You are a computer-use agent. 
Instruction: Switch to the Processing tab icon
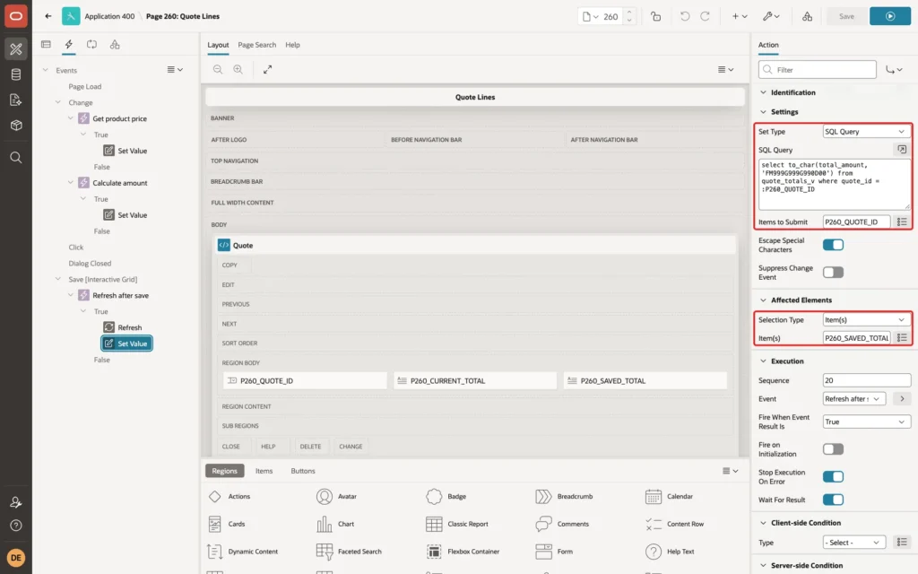[92, 45]
